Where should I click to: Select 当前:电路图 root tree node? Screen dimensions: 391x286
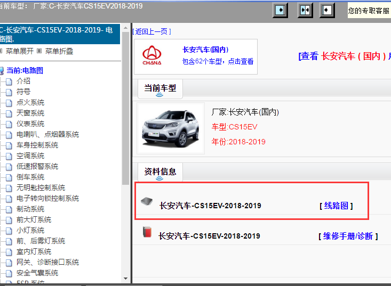coord(25,70)
